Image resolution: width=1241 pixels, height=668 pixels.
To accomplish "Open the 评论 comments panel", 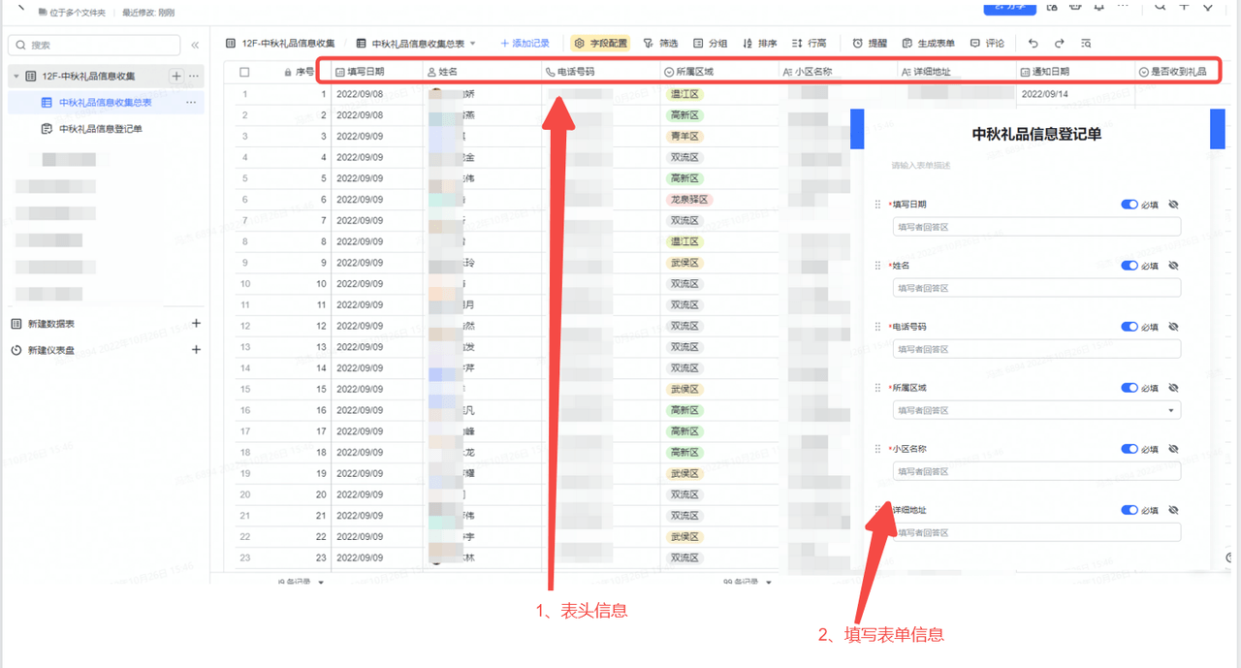I will (987, 44).
